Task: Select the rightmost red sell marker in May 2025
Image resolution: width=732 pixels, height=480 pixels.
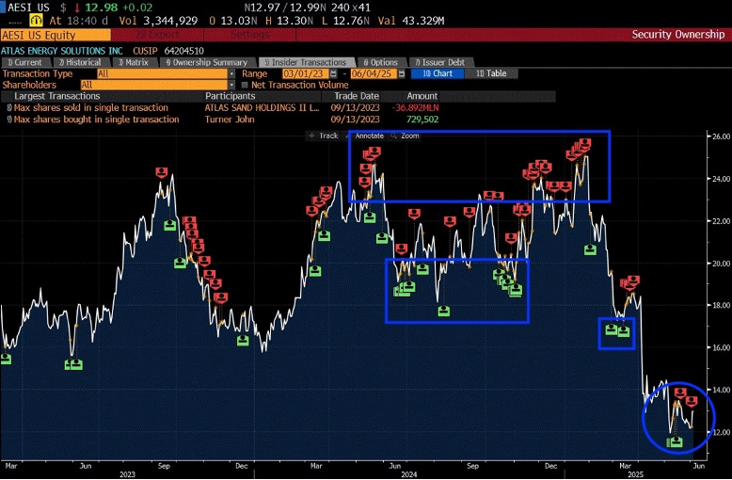Action: pos(692,401)
